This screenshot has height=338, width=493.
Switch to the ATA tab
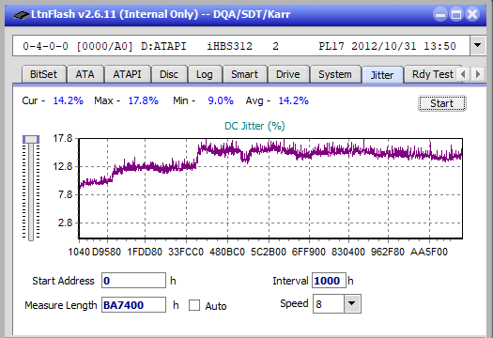pyautogui.click(x=85, y=74)
